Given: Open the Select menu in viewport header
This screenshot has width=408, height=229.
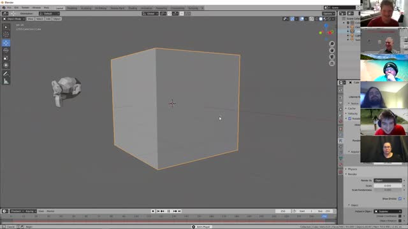Looking at the screenshot, I should point(40,19).
